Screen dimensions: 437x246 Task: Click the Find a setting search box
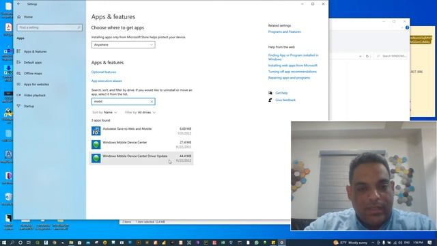(x=49, y=27)
